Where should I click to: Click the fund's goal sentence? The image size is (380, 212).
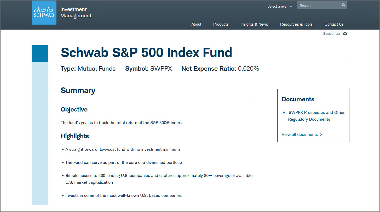121,122
